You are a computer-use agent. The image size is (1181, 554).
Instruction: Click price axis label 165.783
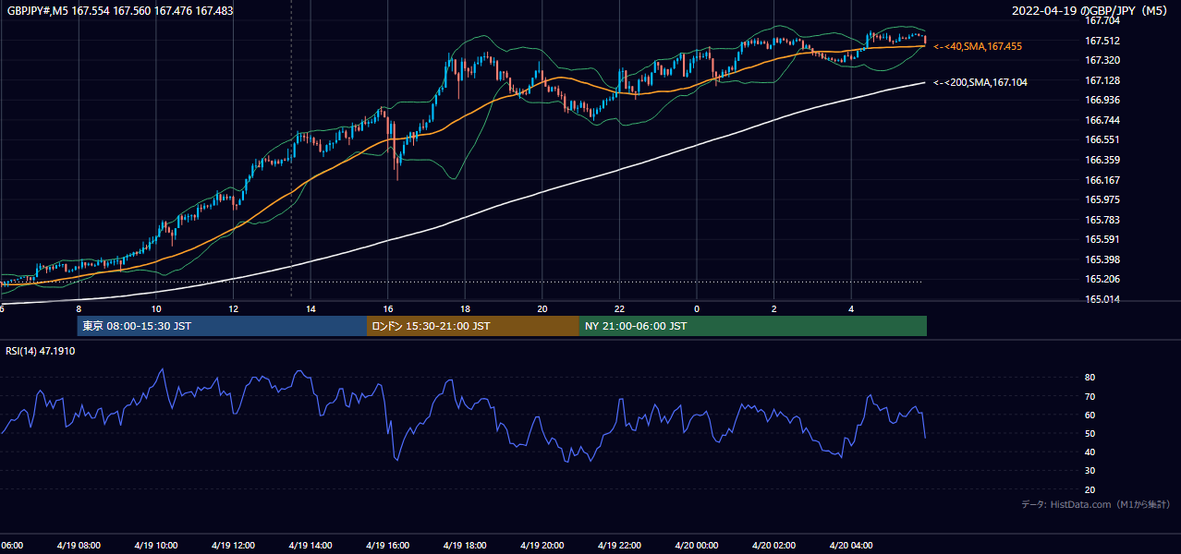pyautogui.click(x=1102, y=220)
